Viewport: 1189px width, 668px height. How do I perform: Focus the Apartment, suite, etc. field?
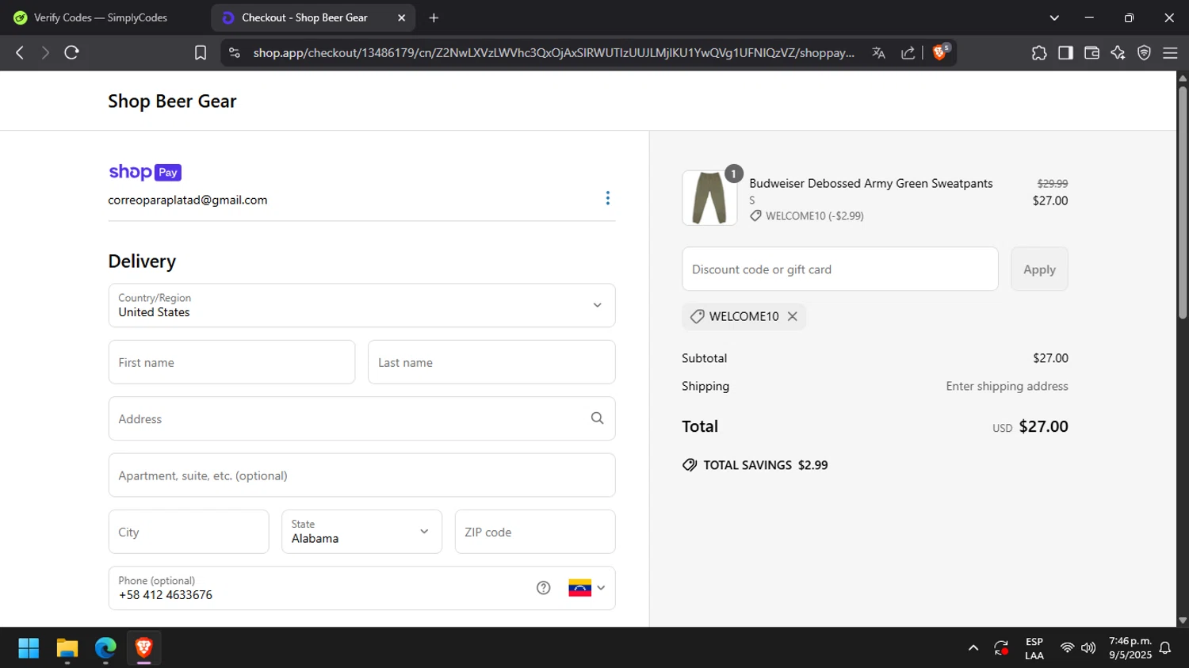(x=362, y=475)
